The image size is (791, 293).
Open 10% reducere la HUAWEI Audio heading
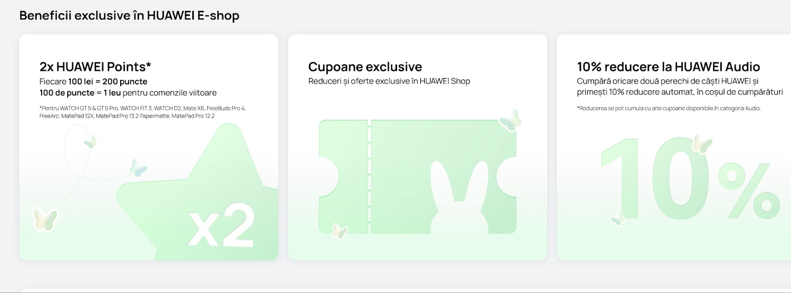click(668, 67)
